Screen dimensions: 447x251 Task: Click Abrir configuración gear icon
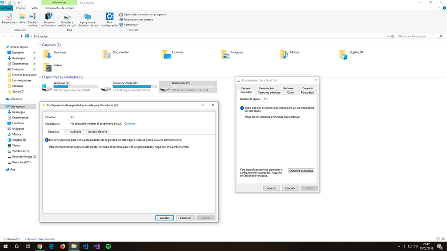(110, 17)
